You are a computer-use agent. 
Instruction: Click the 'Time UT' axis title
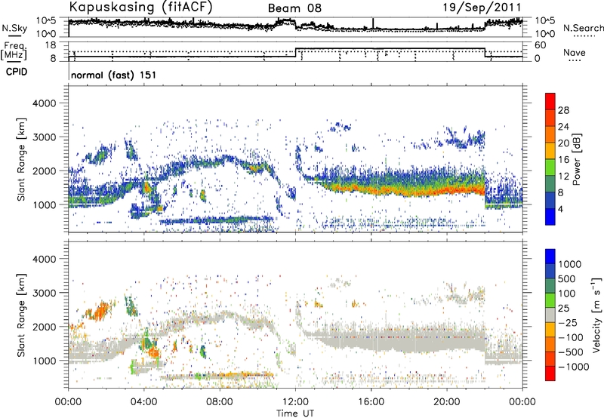tap(295, 413)
